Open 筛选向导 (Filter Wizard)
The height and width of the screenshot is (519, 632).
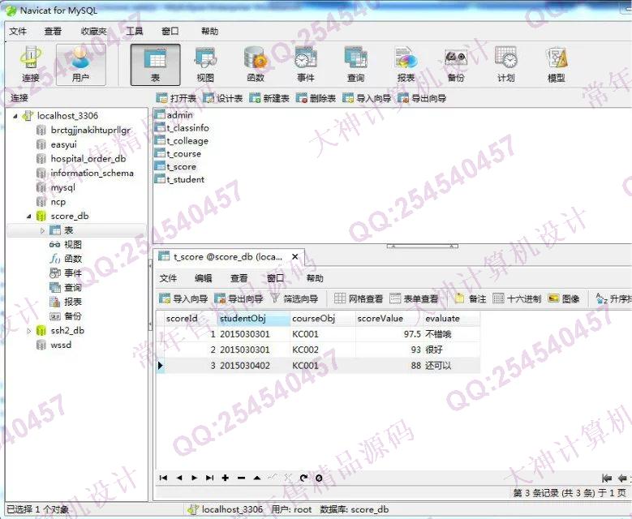point(295,298)
